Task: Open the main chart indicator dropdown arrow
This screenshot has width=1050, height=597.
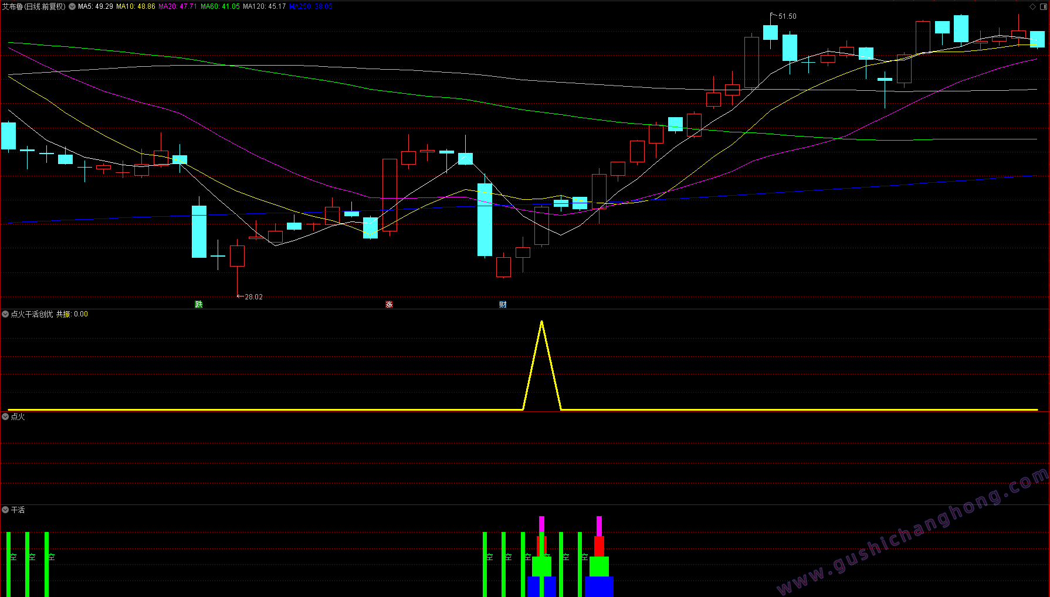Action: pyautogui.click(x=72, y=6)
